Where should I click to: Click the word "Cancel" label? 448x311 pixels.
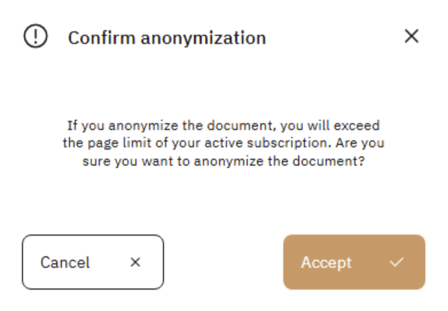pos(65,263)
